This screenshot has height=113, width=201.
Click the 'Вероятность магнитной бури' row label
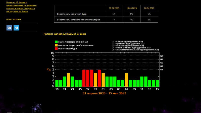click(72, 14)
